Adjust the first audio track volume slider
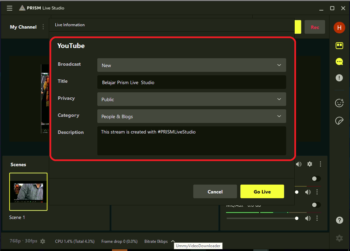Viewport: 350px width, 251px height. [x=297, y=192]
